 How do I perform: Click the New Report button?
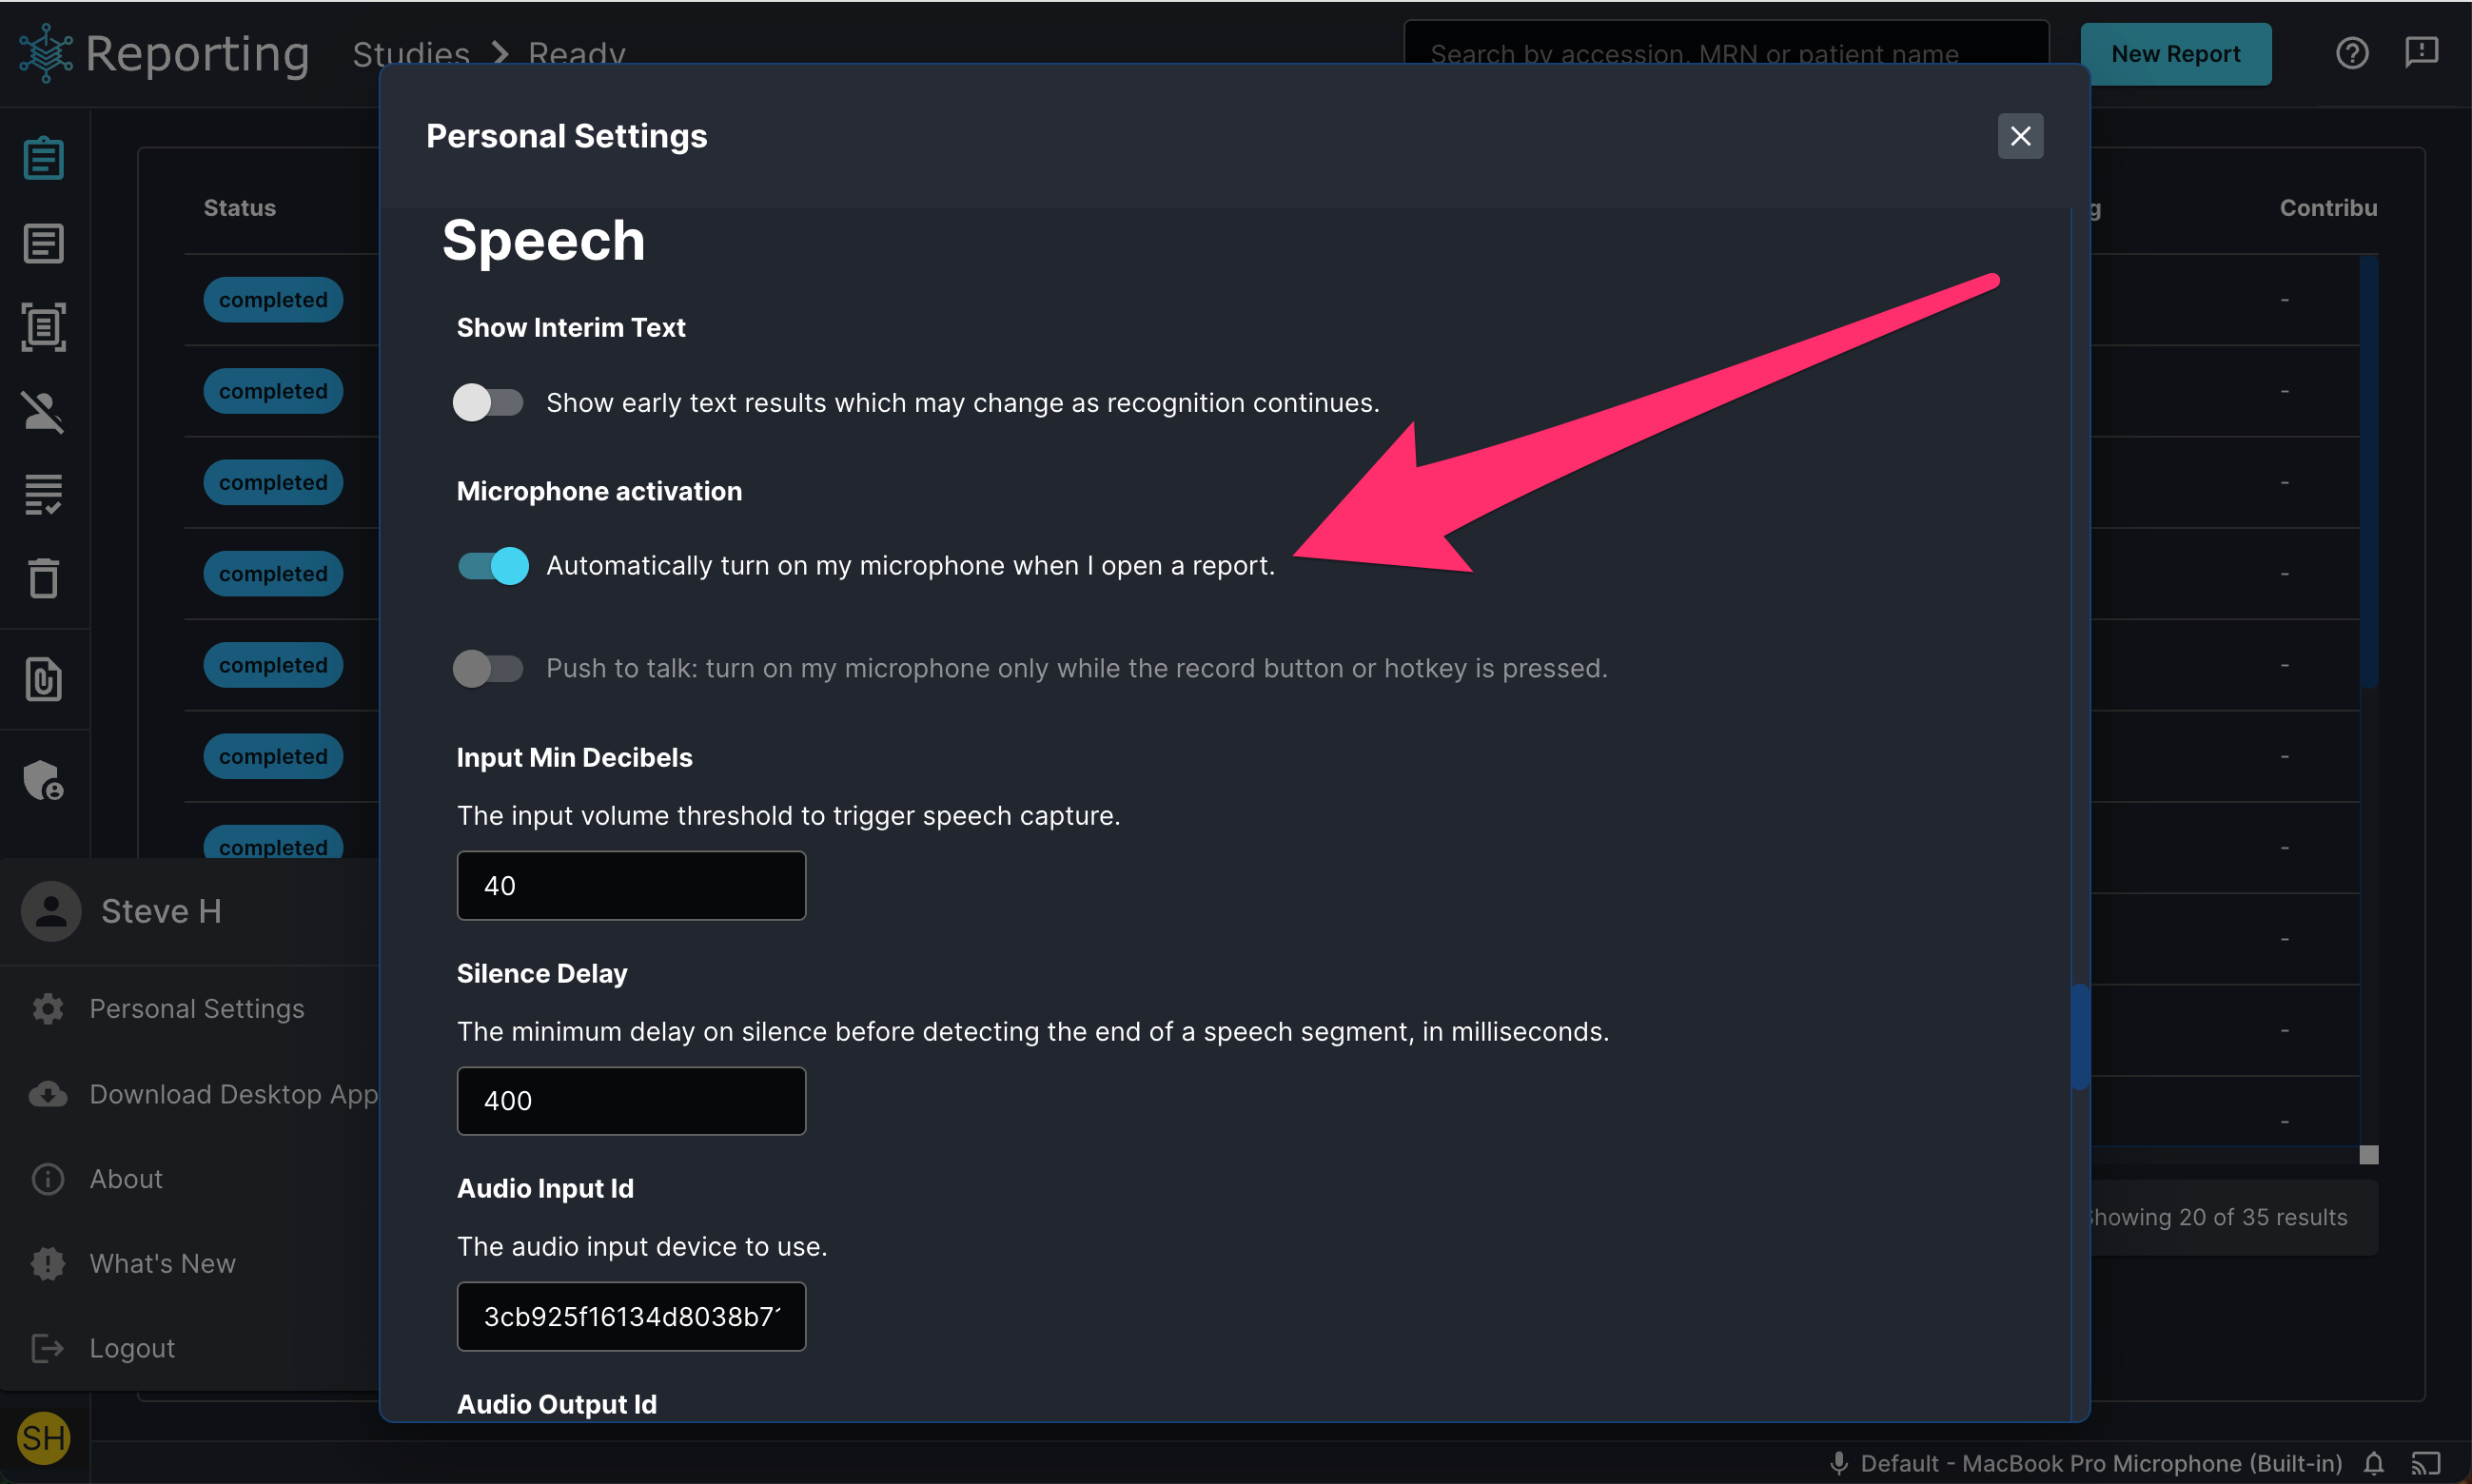(2175, 54)
